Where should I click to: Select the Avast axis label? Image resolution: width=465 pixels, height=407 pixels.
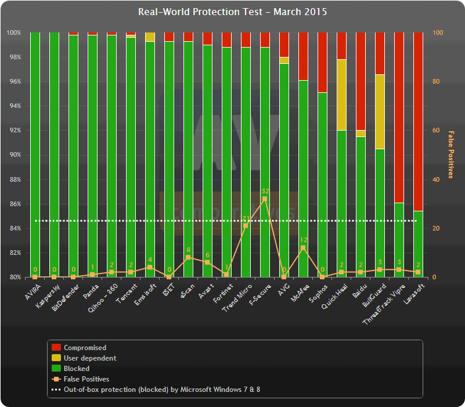pyautogui.click(x=206, y=291)
